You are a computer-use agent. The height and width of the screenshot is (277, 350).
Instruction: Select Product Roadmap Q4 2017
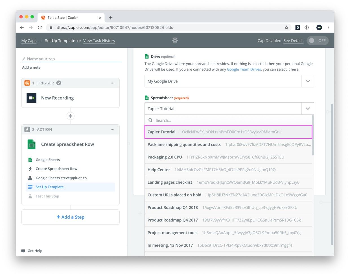point(228,220)
